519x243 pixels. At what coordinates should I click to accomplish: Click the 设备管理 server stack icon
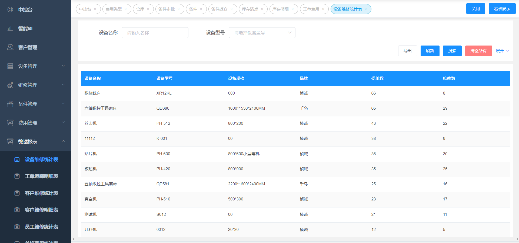coord(10,66)
